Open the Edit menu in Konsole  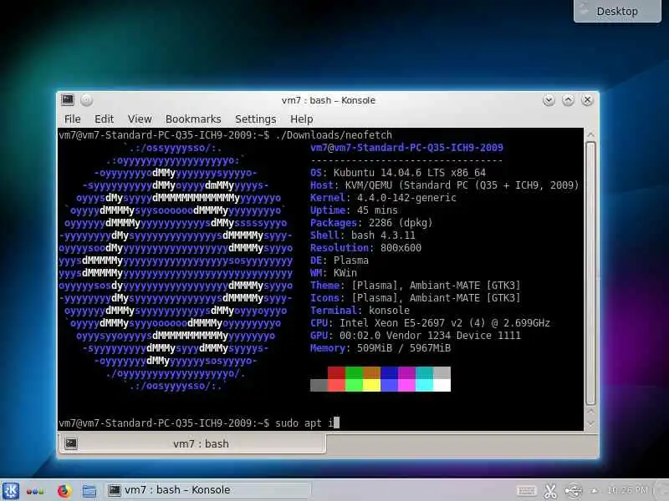coord(104,119)
